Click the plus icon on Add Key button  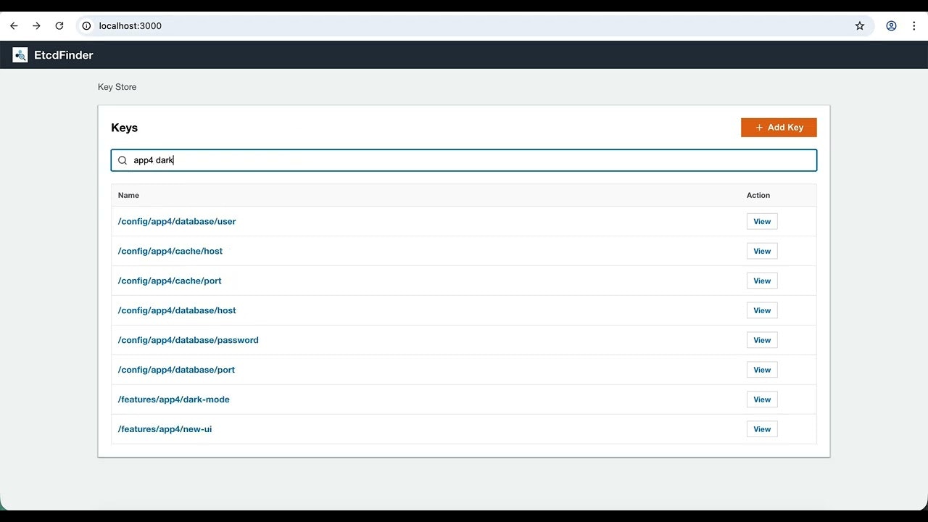(758, 127)
